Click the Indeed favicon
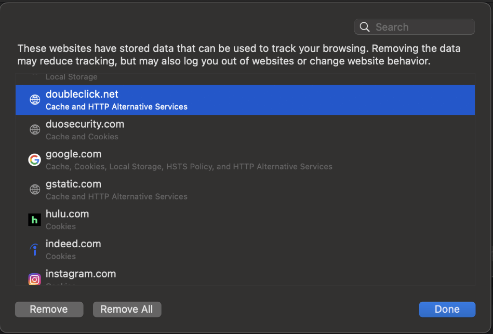Screen dimensions: 493x334 pyautogui.click(x=35, y=250)
